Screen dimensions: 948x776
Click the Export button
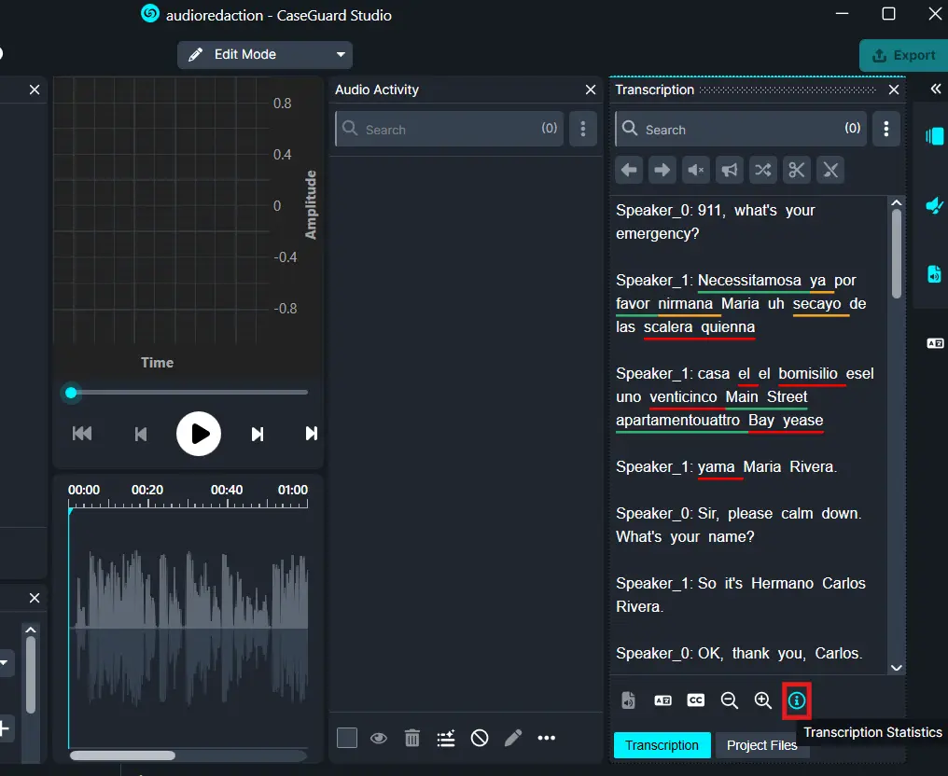point(904,56)
